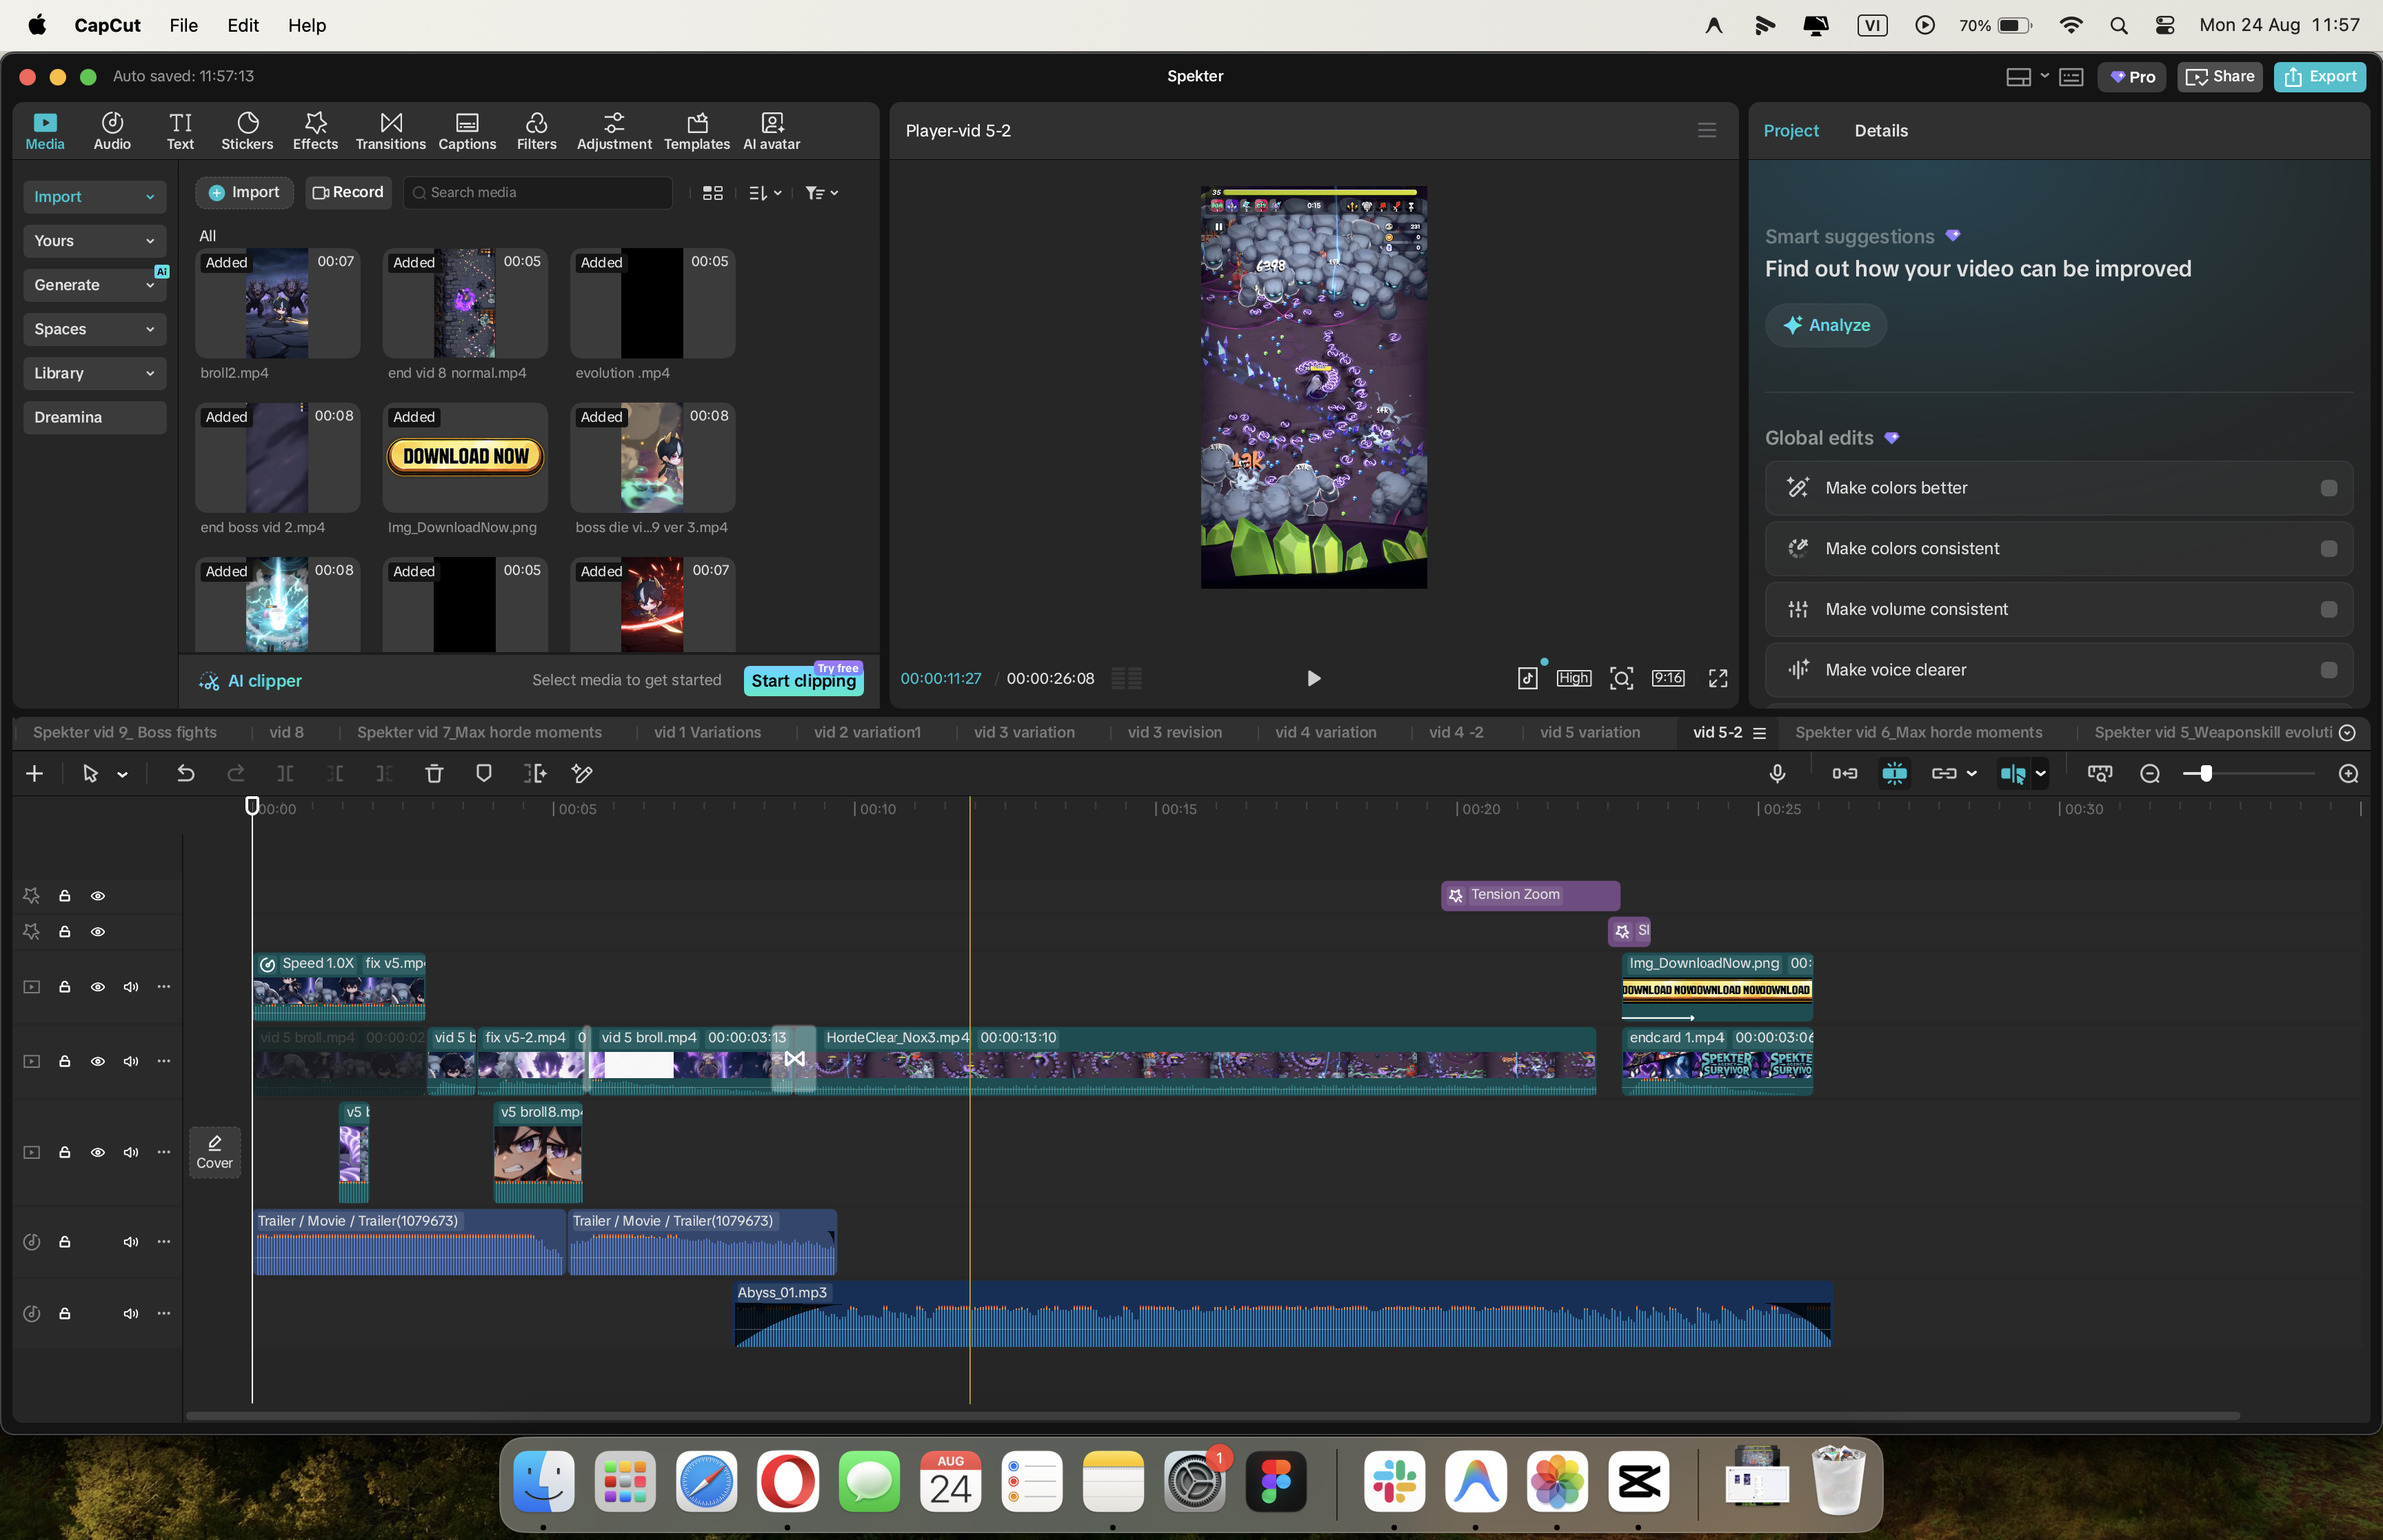The width and height of the screenshot is (2383, 1540).
Task: Expand the Library sidebar section
Action: [94, 373]
